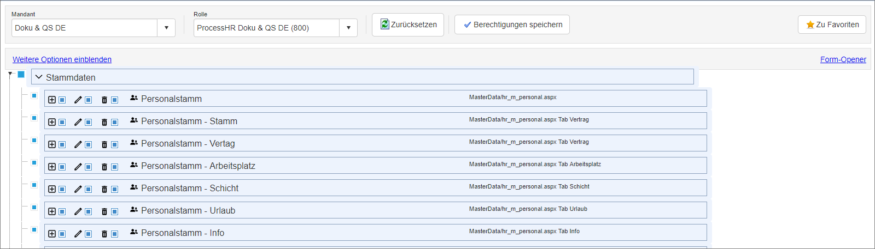
Task: Click the people icon beside Personalstamm - Urlaub
Action: (x=134, y=209)
